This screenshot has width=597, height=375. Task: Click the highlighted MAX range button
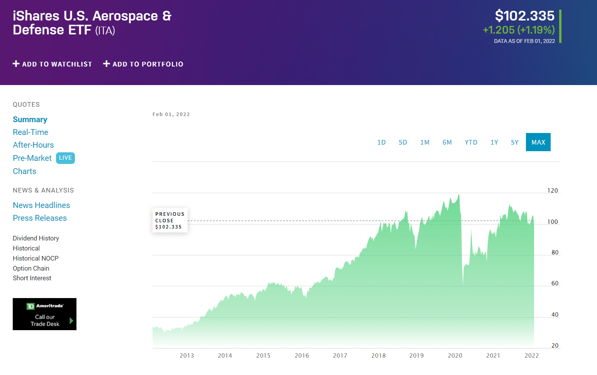538,142
